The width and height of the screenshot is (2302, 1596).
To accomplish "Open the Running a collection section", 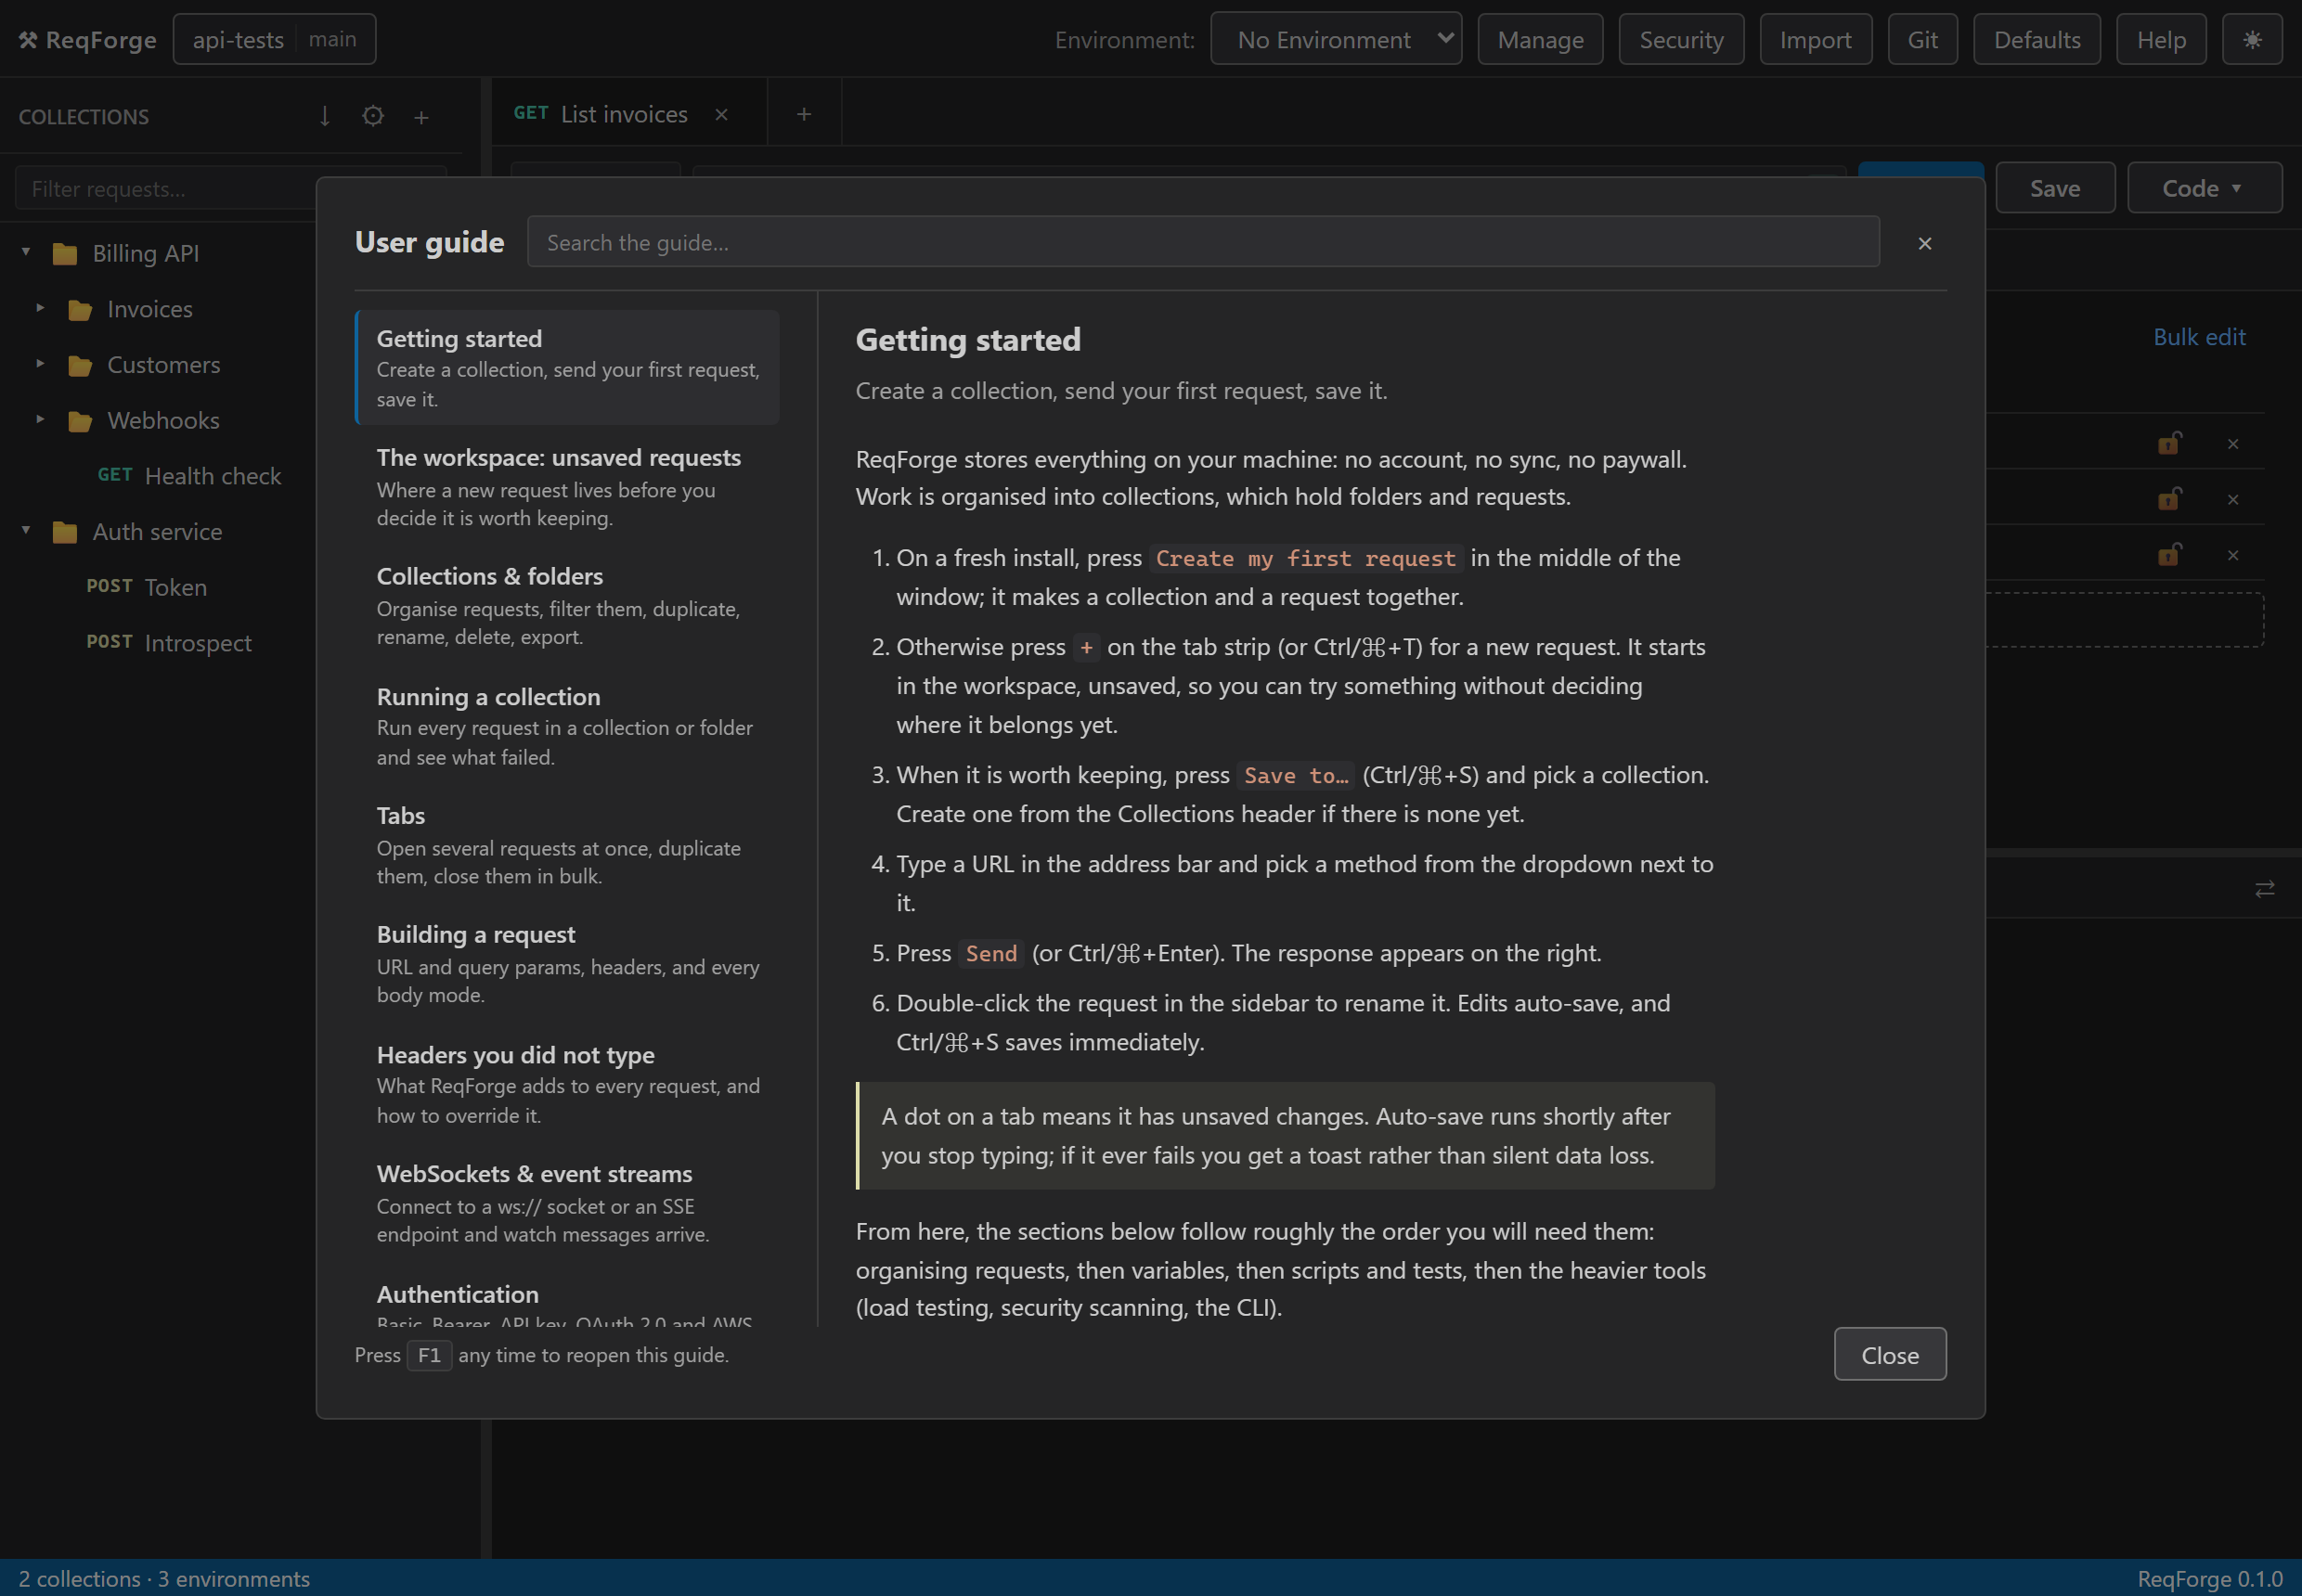I will [567, 726].
